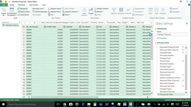The height and width of the screenshot is (107, 191).
Task: Open the Statistics tool
Action: click(114, 12)
